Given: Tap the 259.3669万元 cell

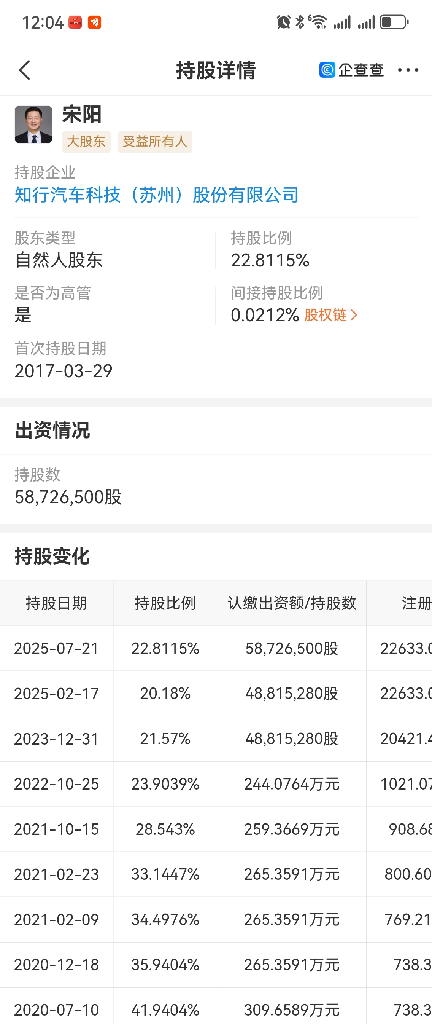Looking at the screenshot, I should [x=292, y=829].
